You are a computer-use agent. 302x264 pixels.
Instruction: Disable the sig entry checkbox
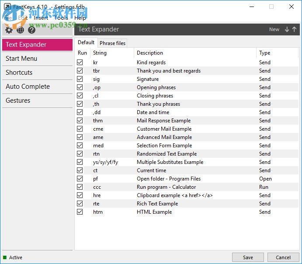80,79
